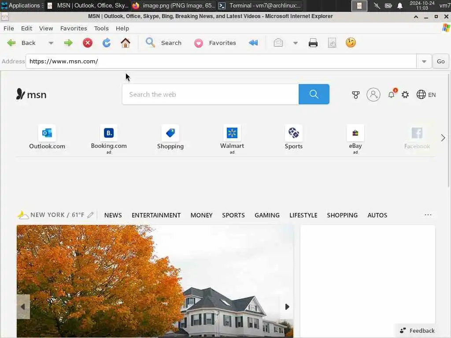Click the green Forward arrow
This screenshot has height=338, width=451.
[68, 43]
